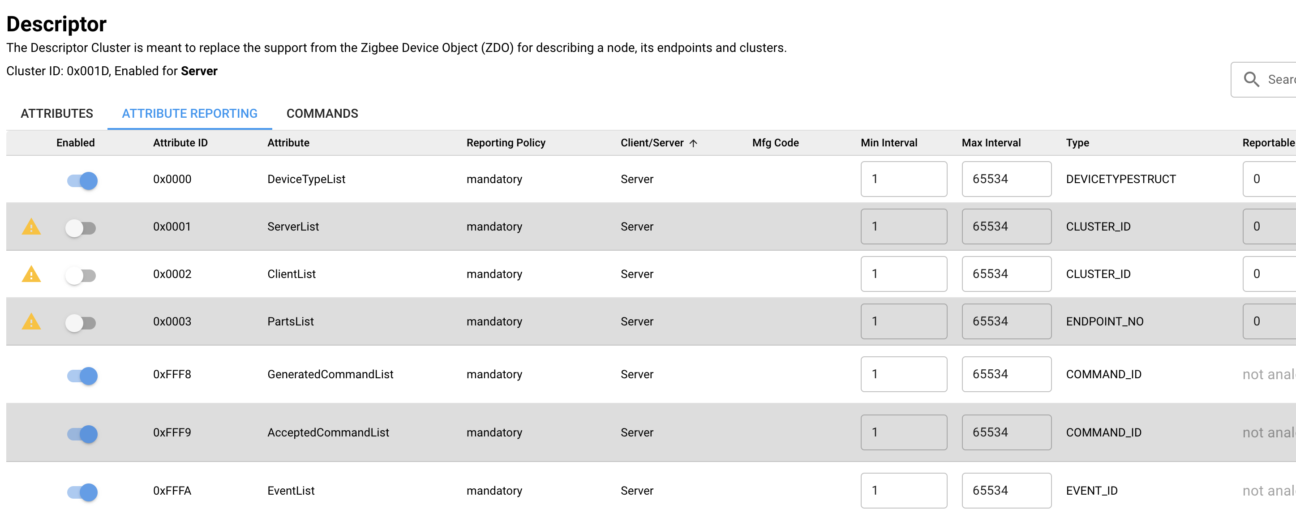Edit Min Interval field for DeviceTypeList

coord(904,179)
